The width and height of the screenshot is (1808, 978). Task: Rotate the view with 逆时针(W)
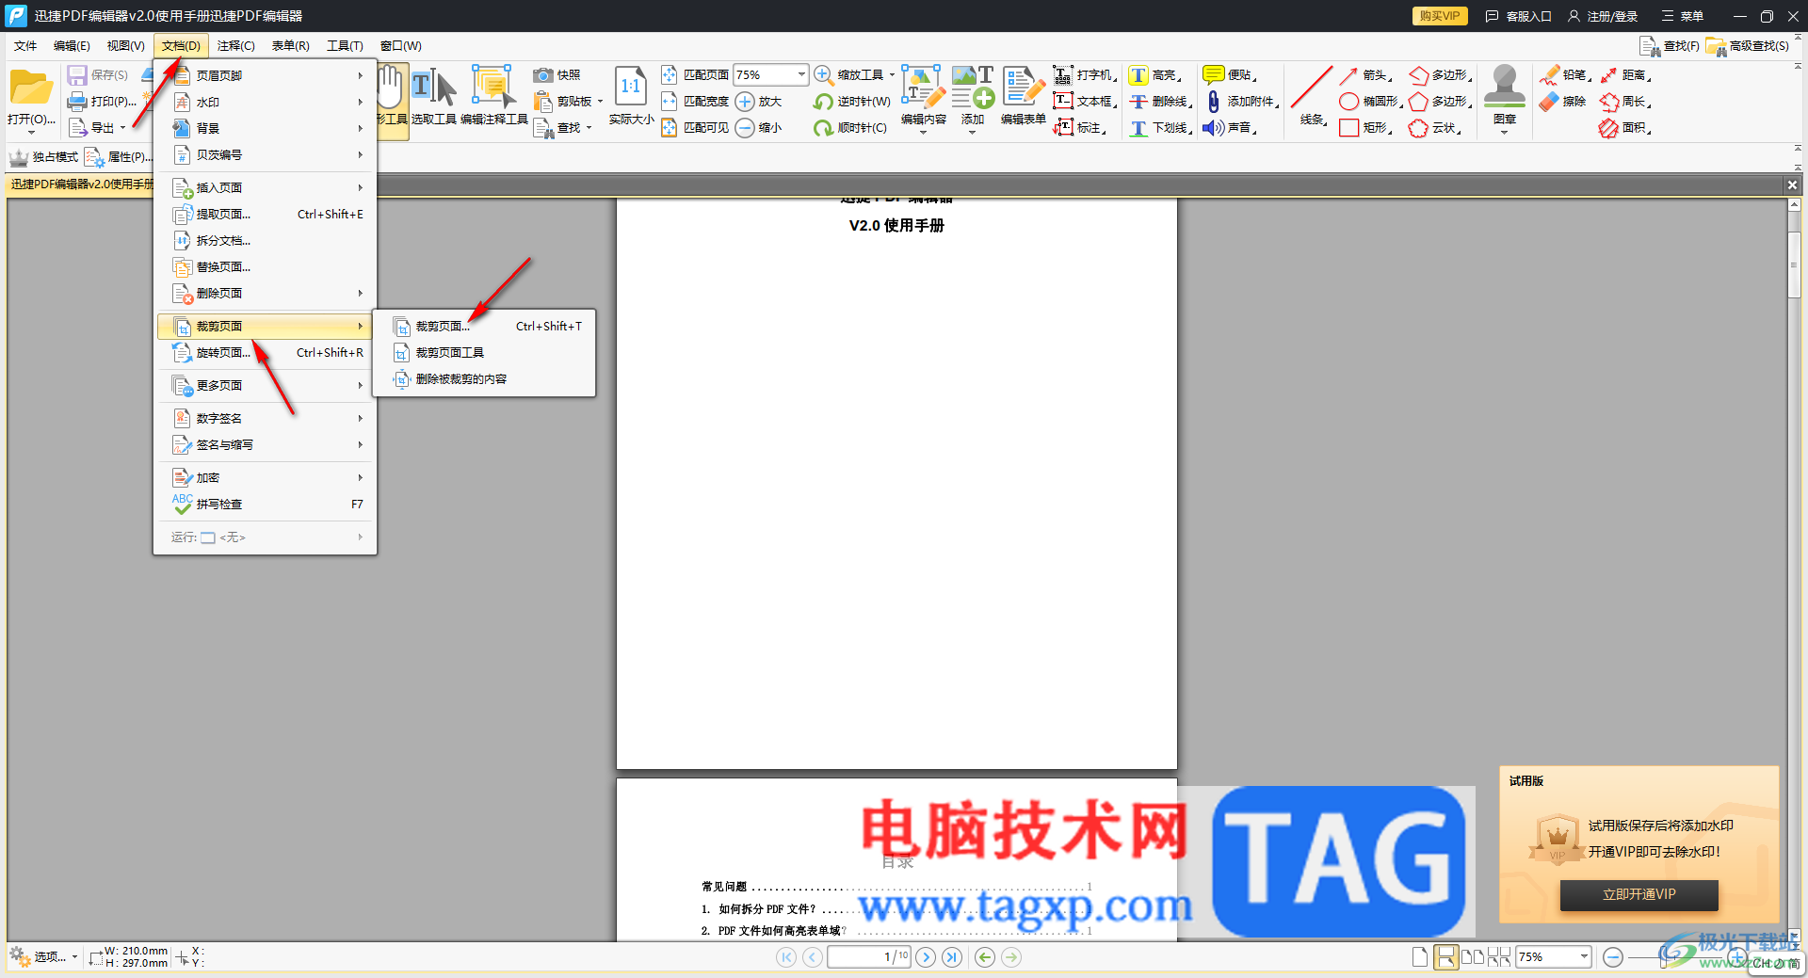[852, 102]
